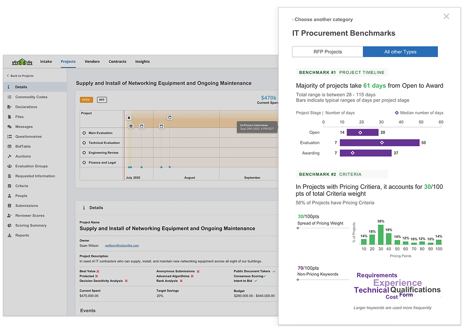
Task: Open Commodity Codes list icon in sidebar
Action: [9, 97]
